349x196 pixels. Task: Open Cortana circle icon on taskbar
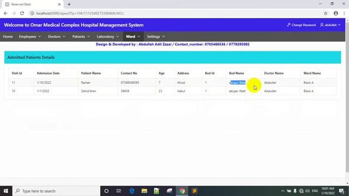click(106, 191)
